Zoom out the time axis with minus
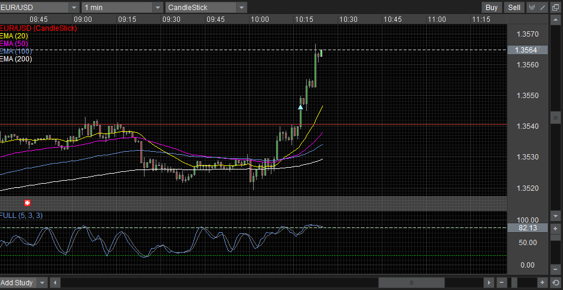 click(x=502, y=282)
